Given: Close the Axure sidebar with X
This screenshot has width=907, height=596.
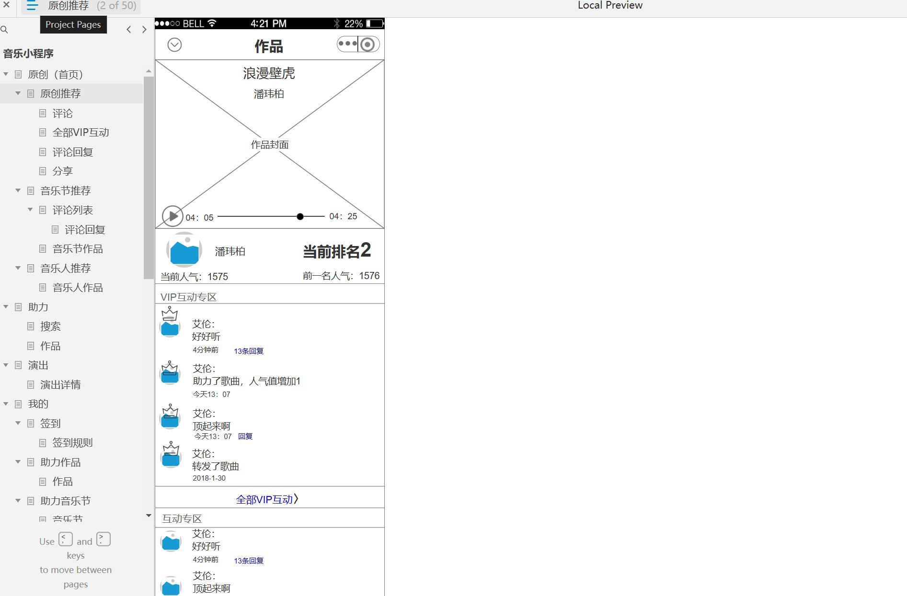Looking at the screenshot, I should pyautogui.click(x=6, y=5).
